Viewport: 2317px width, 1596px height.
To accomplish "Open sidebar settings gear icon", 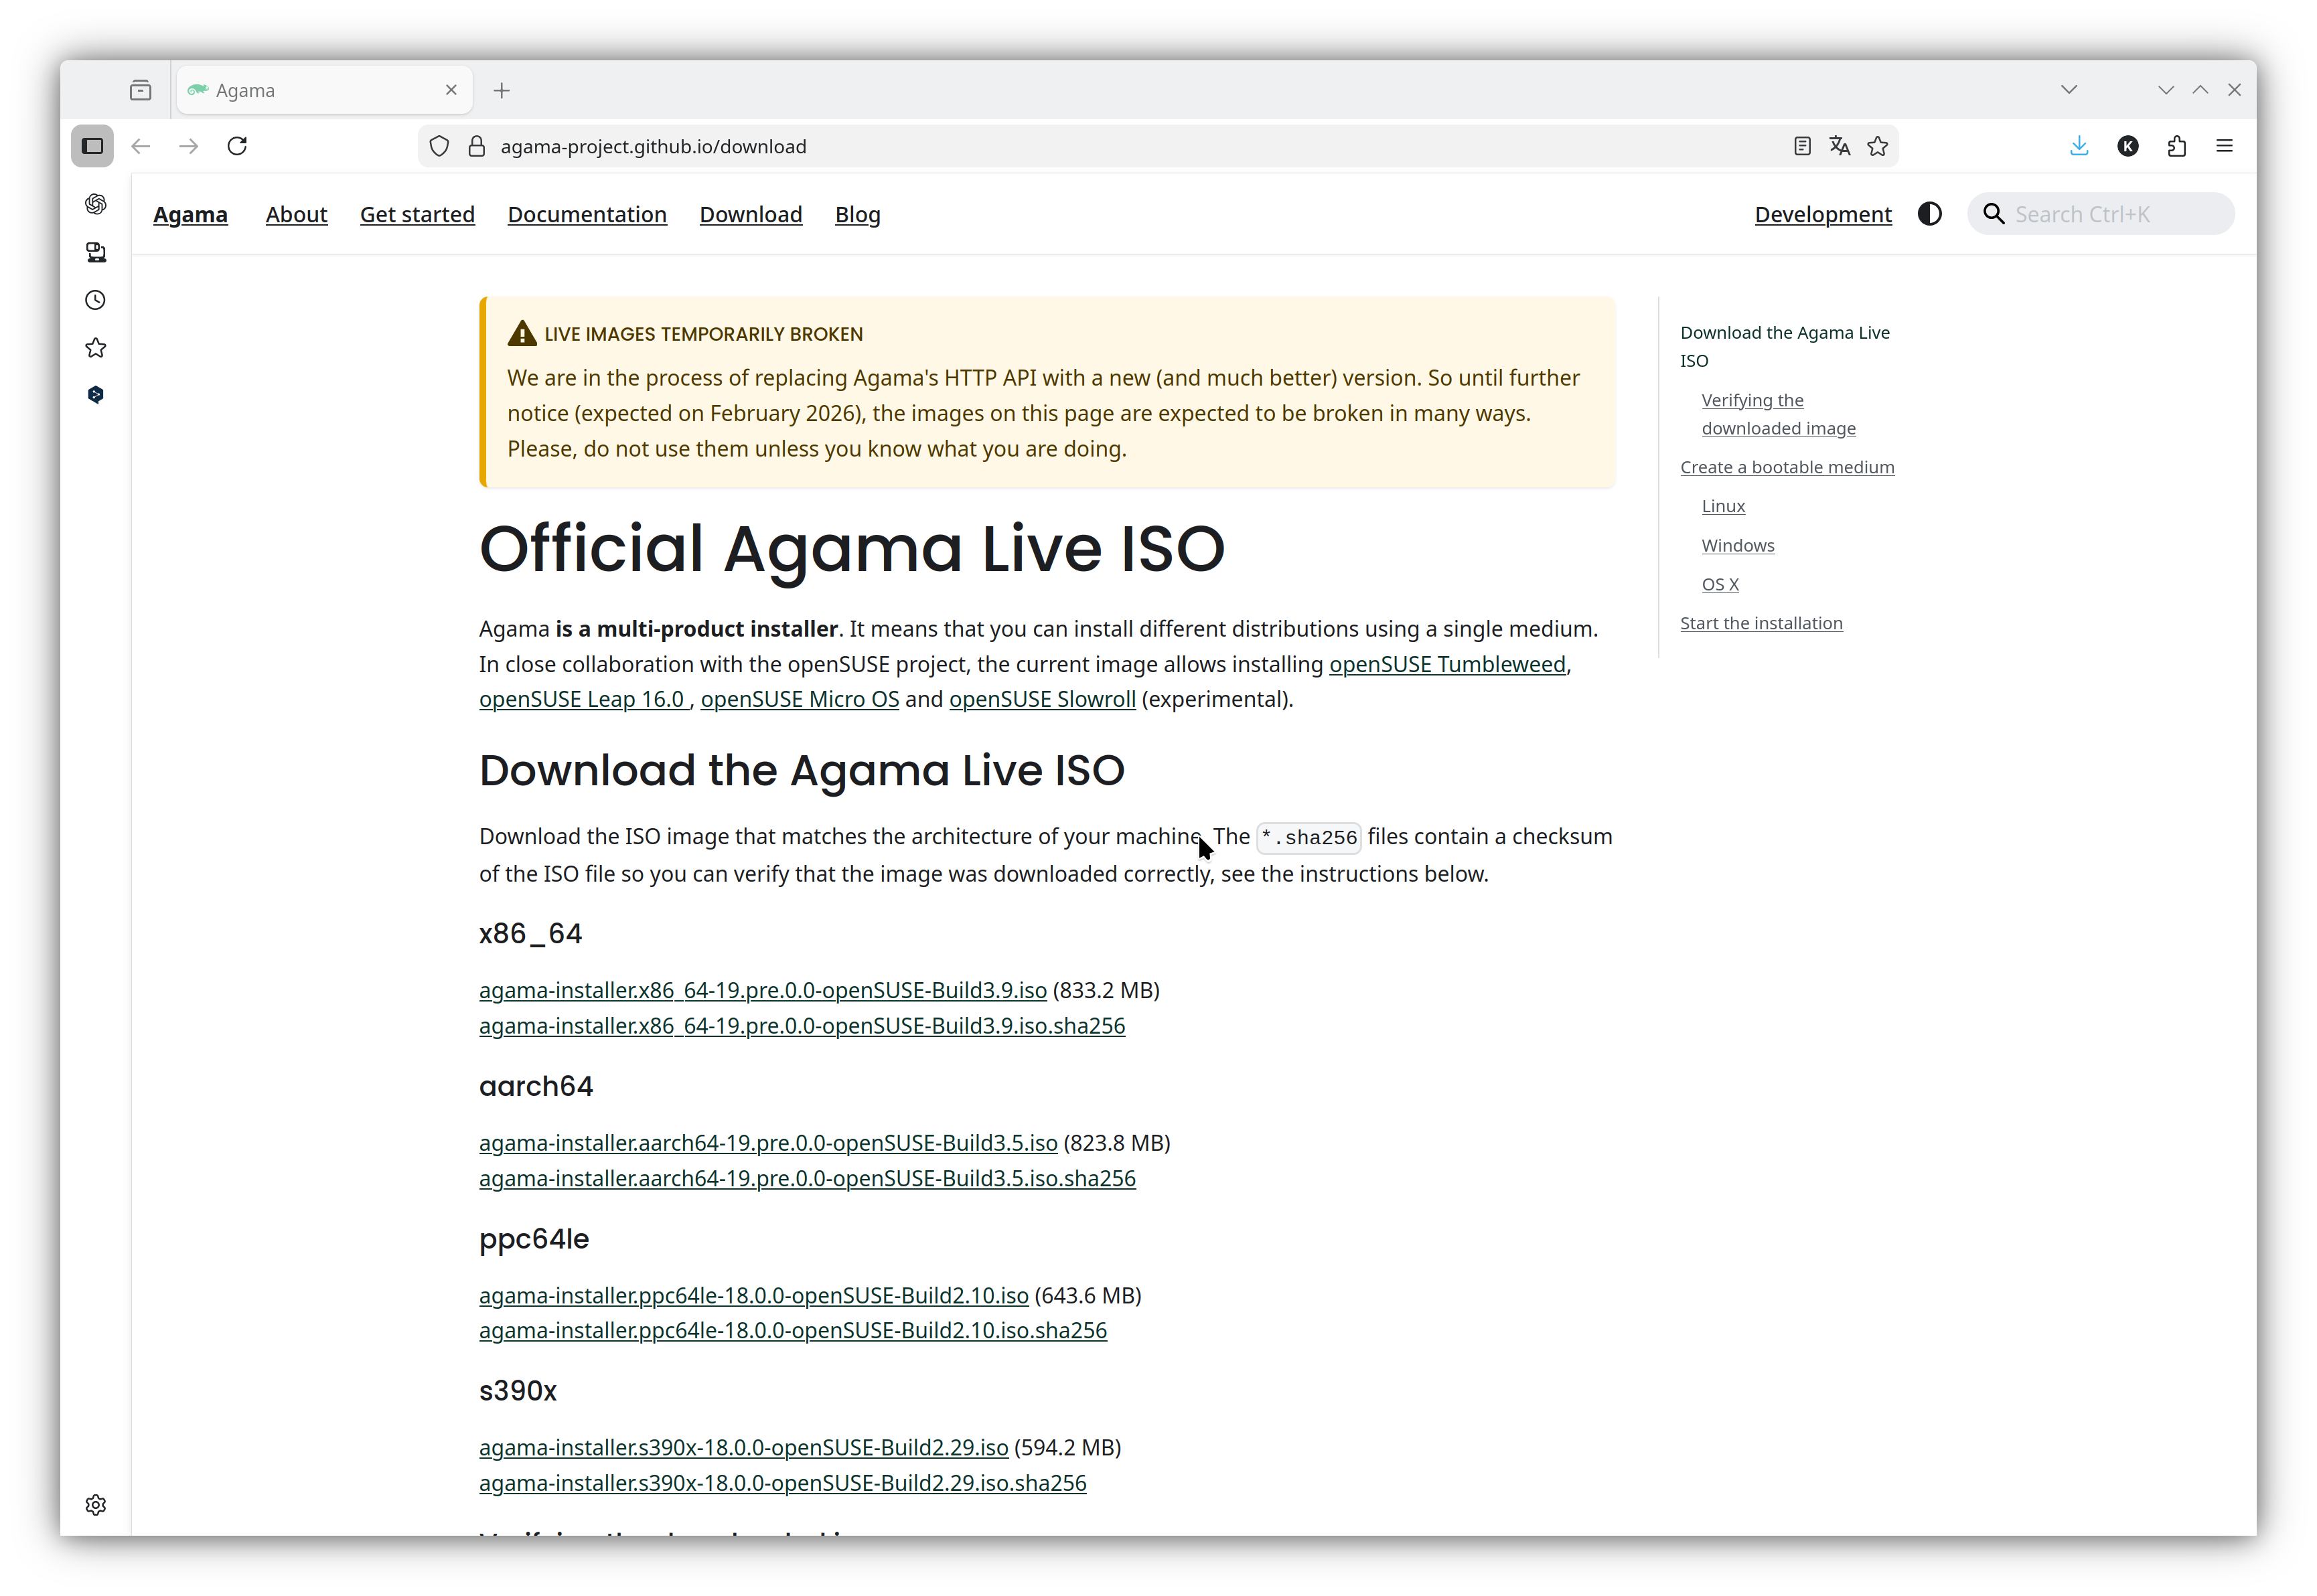I will click(96, 1505).
